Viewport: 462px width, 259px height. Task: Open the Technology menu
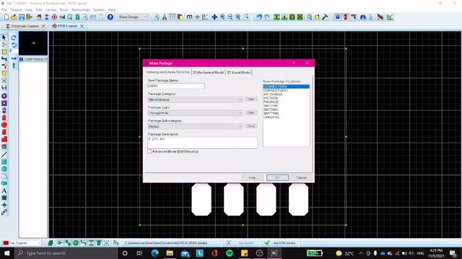click(80, 9)
